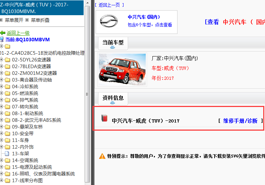Image resolution: width=265 pixels, height=185 pixels.
Task: Open 17-线束分布图 item
Action: pyautogui.click(x=28, y=180)
